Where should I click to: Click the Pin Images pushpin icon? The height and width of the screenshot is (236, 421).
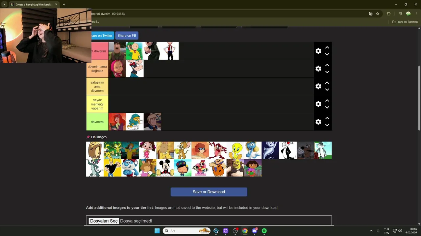pos(88,137)
